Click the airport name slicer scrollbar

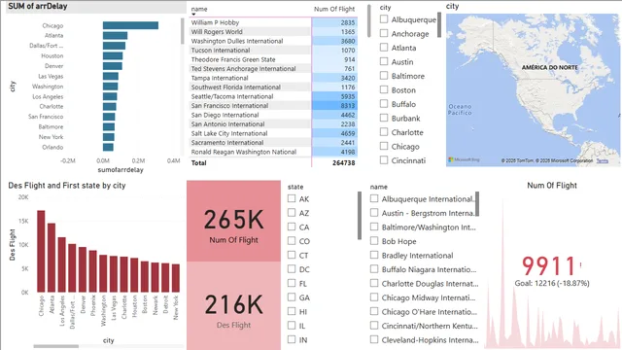pyautogui.click(x=477, y=204)
